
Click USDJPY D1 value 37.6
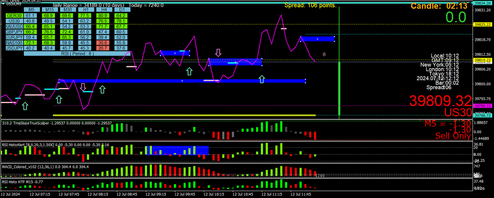121,48
